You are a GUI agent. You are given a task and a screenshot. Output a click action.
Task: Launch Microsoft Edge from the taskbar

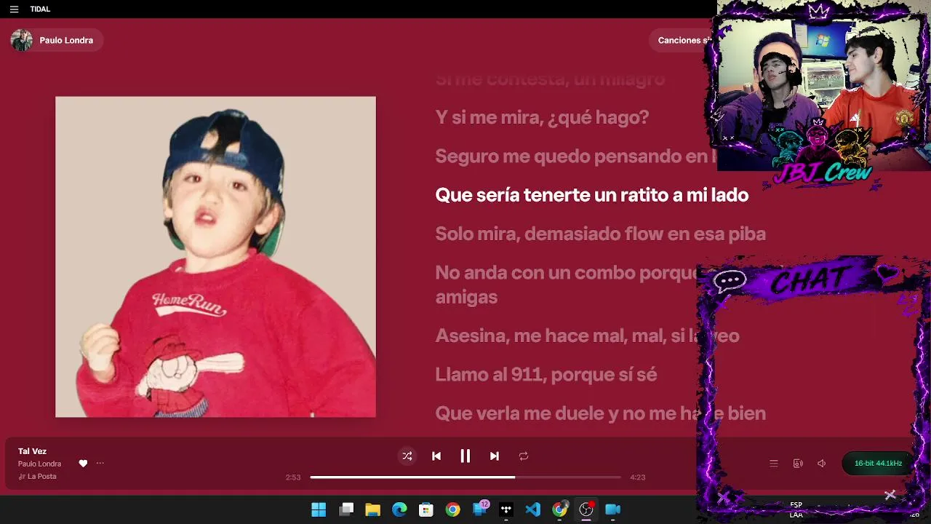coord(400,509)
